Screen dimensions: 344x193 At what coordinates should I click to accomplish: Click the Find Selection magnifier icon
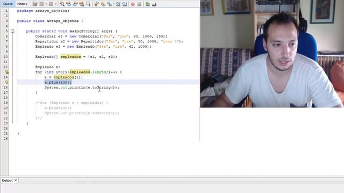62,4
